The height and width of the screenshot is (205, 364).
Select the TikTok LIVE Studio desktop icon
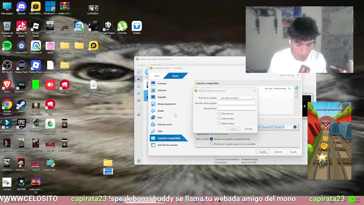(21, 29)
